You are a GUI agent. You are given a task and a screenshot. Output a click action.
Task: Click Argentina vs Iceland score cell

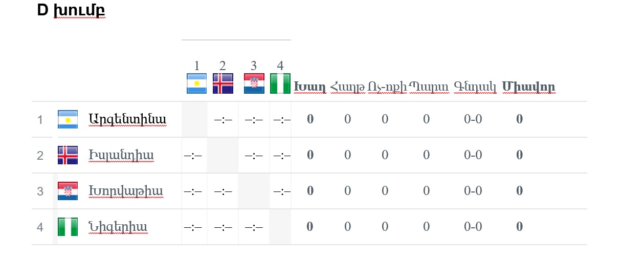[223, 120]
